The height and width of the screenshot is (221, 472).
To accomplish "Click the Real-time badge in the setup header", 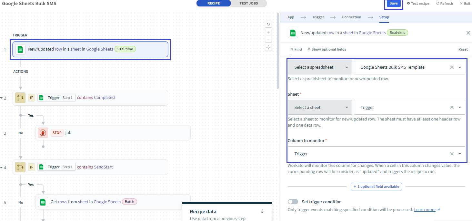I will (397, 33).
